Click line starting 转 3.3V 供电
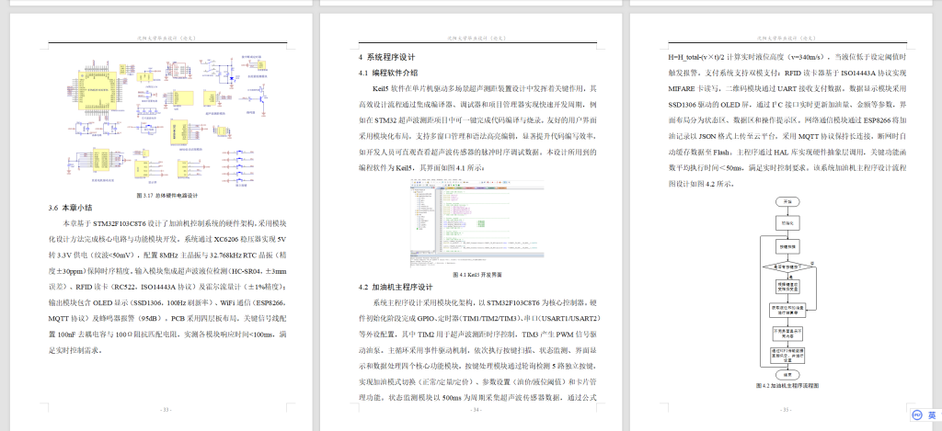This screenshot has height=431, width=942. (x=167, y=255)
